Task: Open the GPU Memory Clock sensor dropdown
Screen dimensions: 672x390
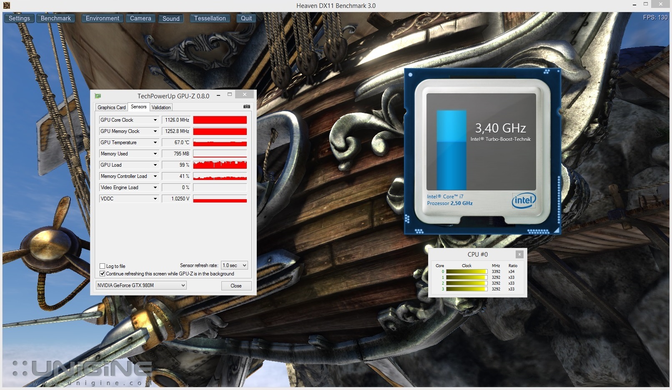Action: click(155, 131)
